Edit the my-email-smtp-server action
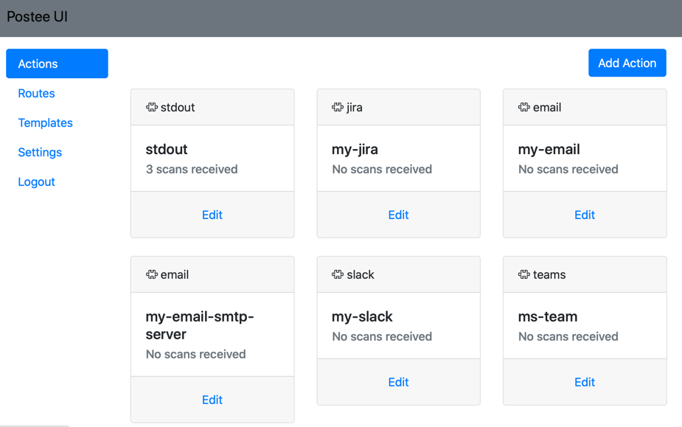682x427 pixels. (212, 400)
